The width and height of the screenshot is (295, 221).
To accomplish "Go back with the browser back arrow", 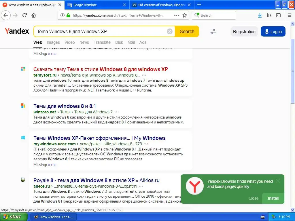I will [x=6, y=16].
